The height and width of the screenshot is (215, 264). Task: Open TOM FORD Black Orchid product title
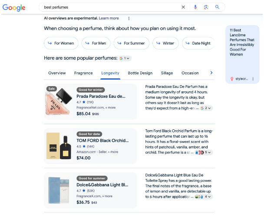pos(102,141)
